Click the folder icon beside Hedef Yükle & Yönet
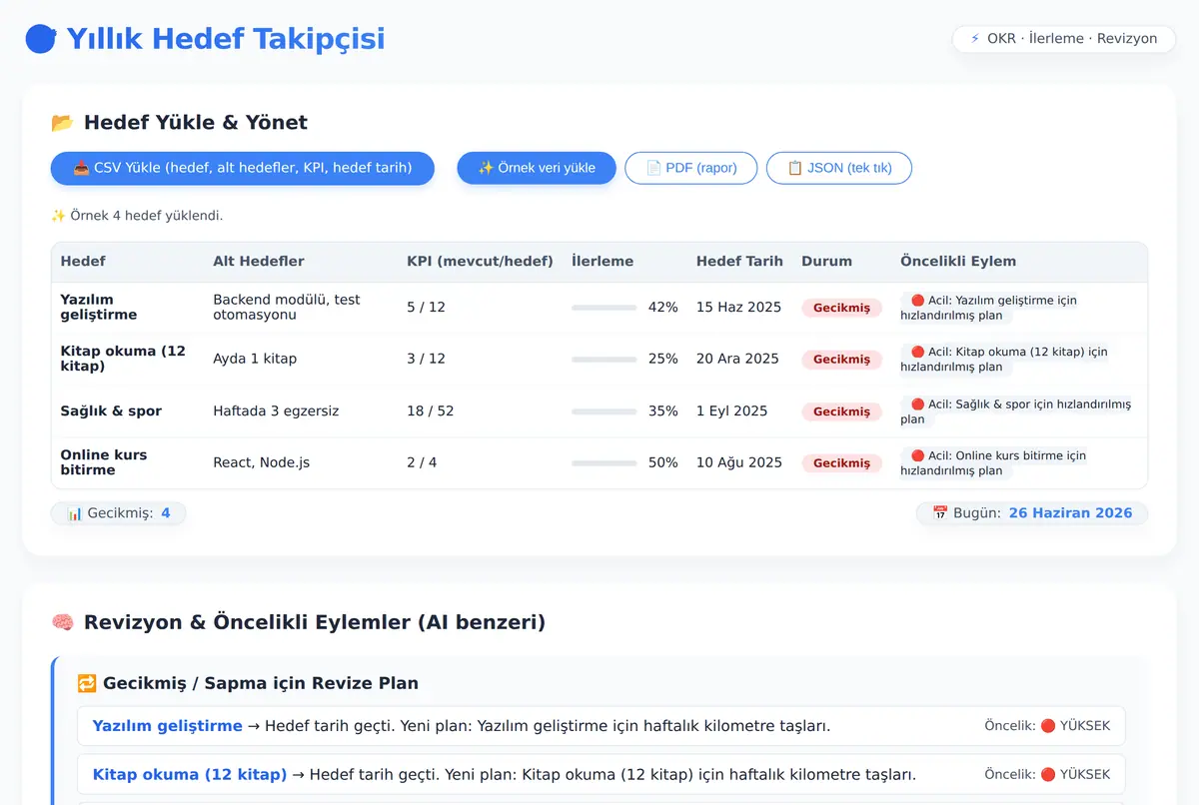1199x805 pixels. 62,123
